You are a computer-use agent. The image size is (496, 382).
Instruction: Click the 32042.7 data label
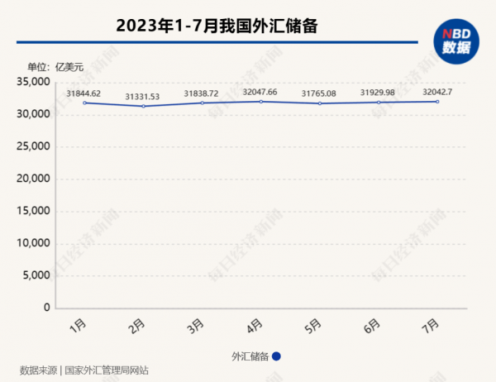click(436, 93)
